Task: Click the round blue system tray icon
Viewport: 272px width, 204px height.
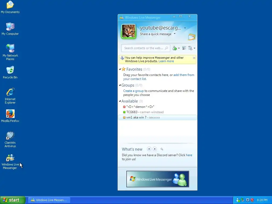Action: (248, 200)
